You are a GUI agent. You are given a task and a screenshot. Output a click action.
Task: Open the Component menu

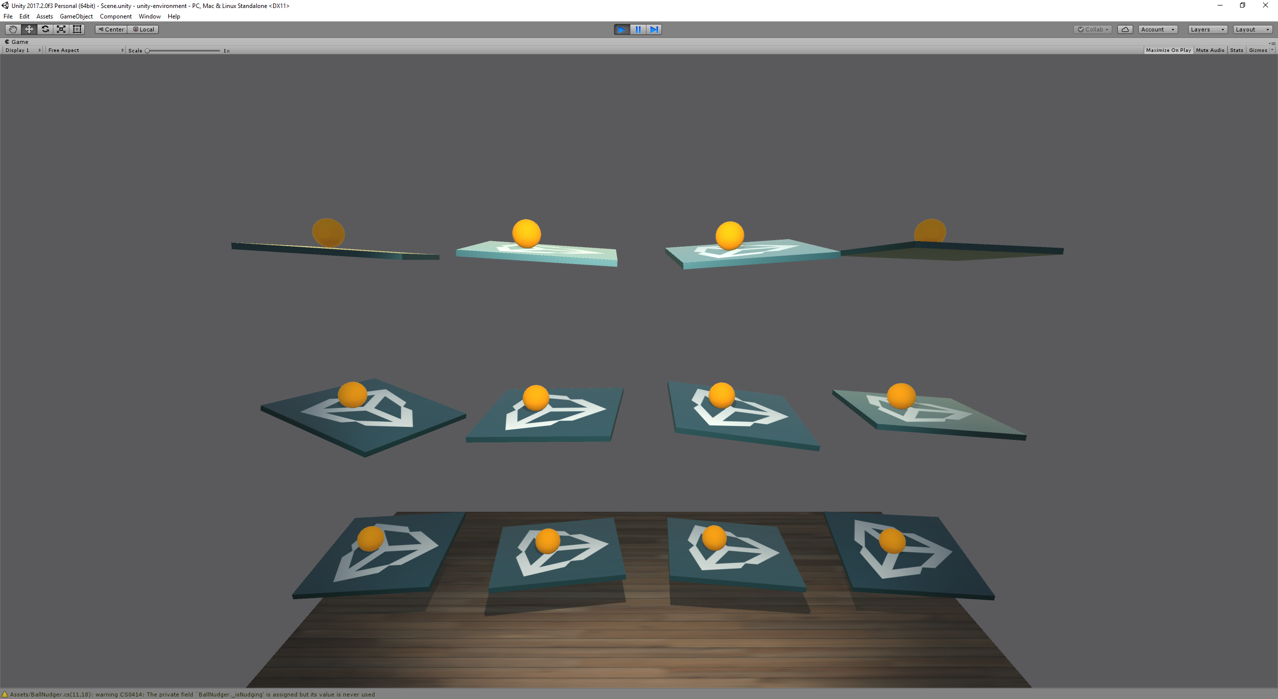[x=115, y=16]
